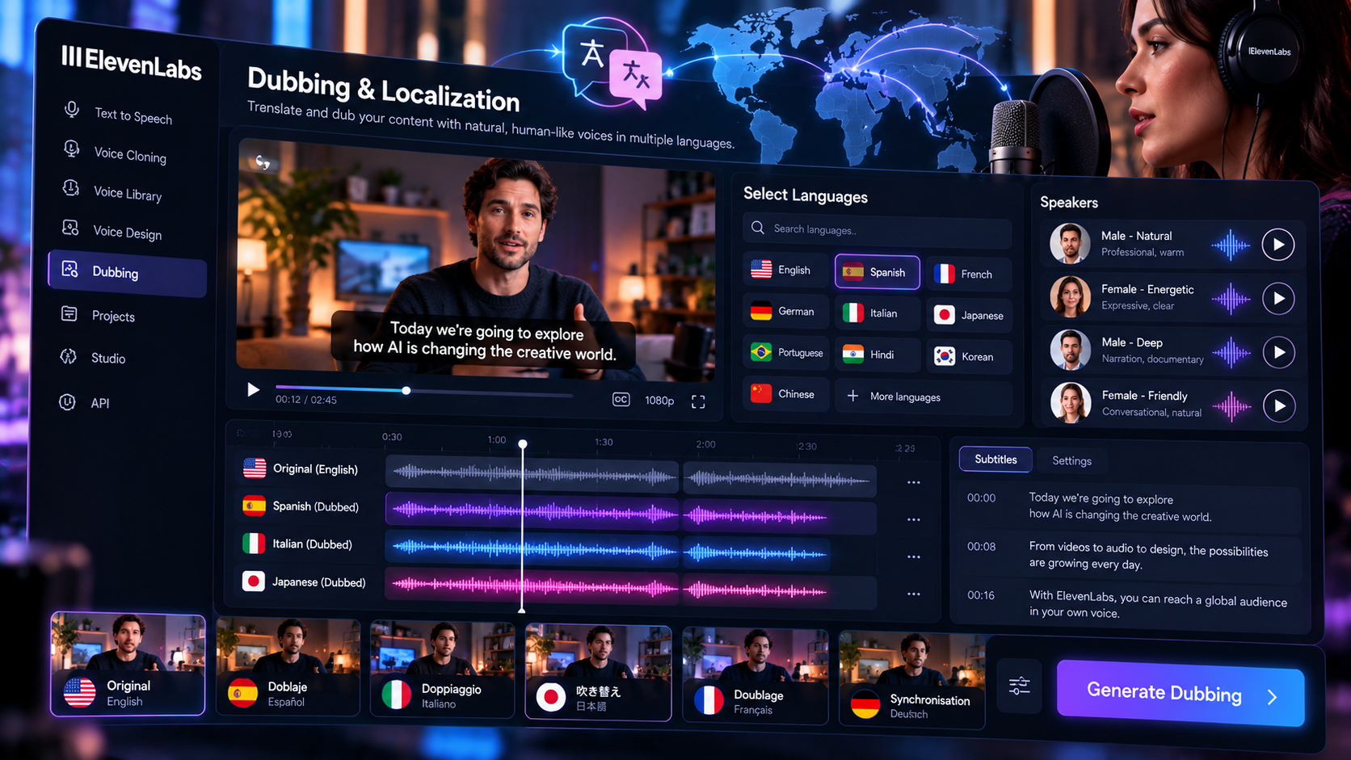Select the Original English thumbnail
Image resolution: width=1351 pixels, height=760 pixels.
pyautogui.click(x=128, y=664)
